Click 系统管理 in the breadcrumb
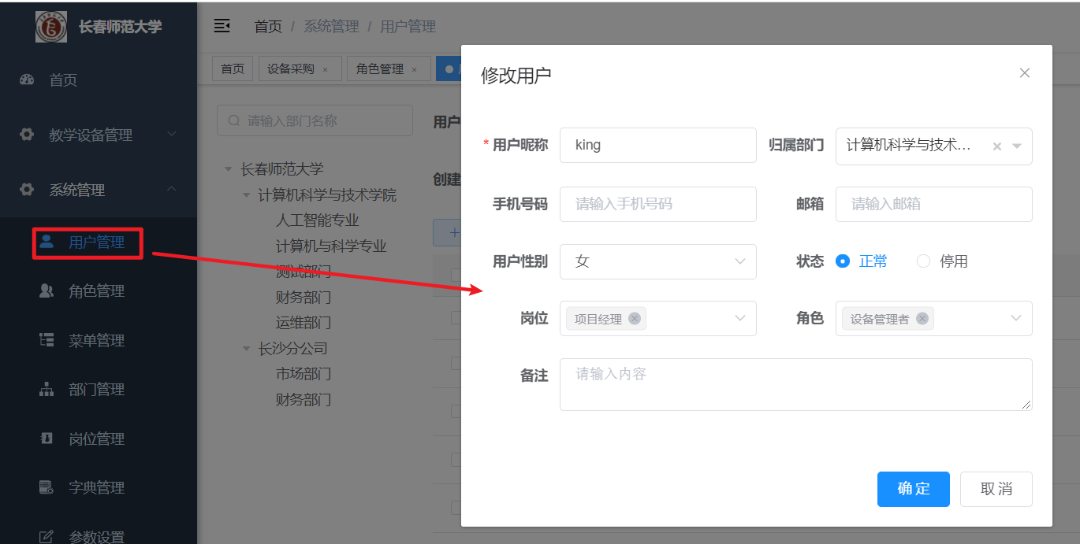 [x=331, y=26]
